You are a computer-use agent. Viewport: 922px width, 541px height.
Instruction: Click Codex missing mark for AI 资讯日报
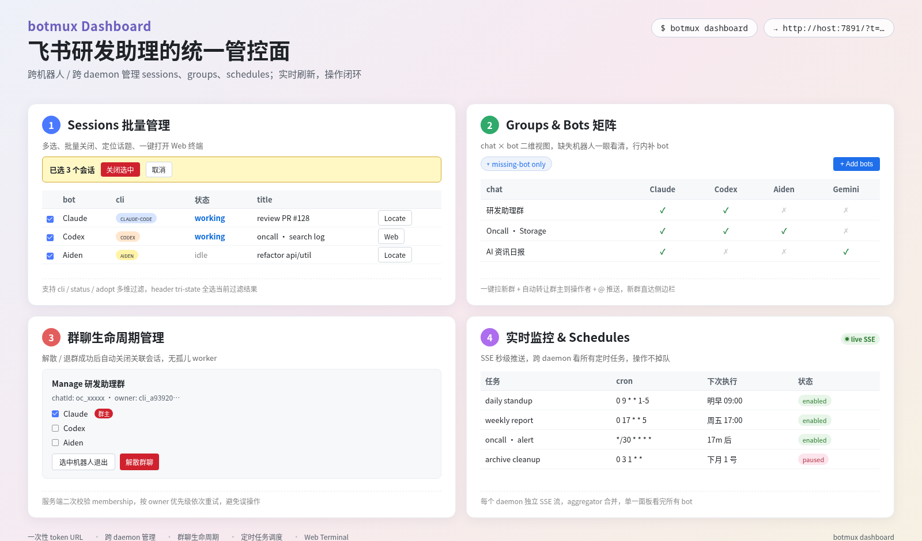click(725, 252)
